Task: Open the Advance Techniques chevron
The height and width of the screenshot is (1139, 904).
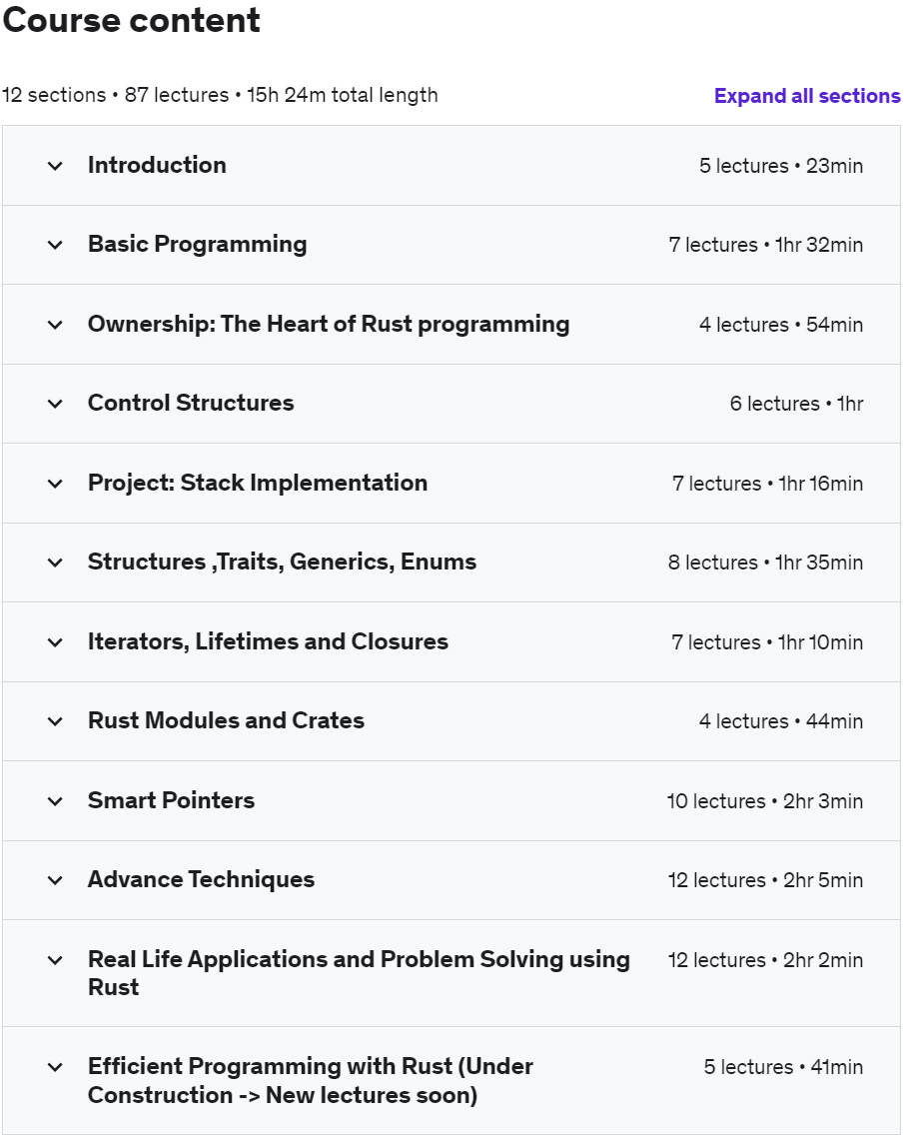Action: 55,880
